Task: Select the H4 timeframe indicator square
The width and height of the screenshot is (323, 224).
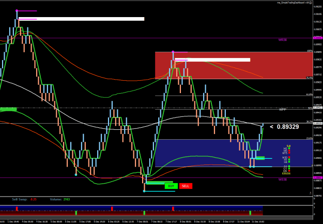Action: 289,162
